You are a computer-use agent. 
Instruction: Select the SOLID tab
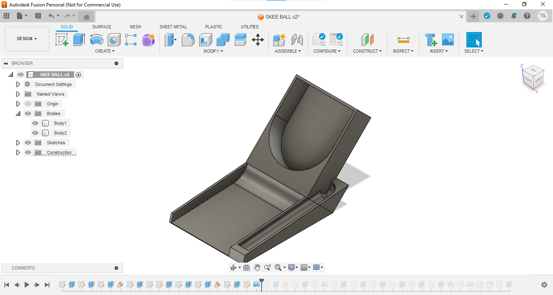tap(67, 27)
